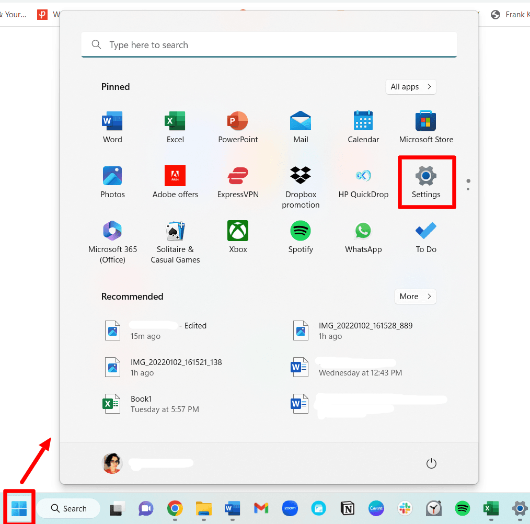Viewport: 530px width, 524px height.
Task: Open HP QuickDrop
Action: 363,176
